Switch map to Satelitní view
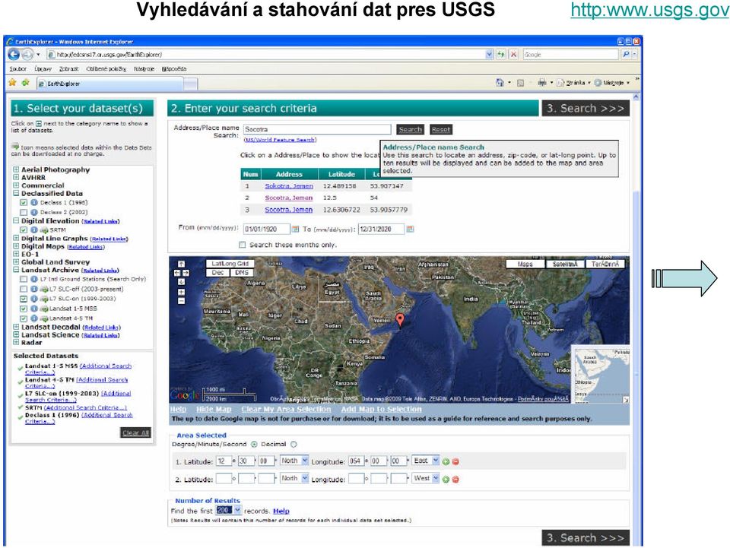 point(565,264)
